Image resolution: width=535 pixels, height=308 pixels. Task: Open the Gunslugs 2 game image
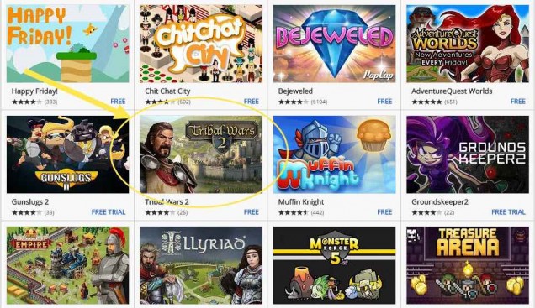point(67,154)
